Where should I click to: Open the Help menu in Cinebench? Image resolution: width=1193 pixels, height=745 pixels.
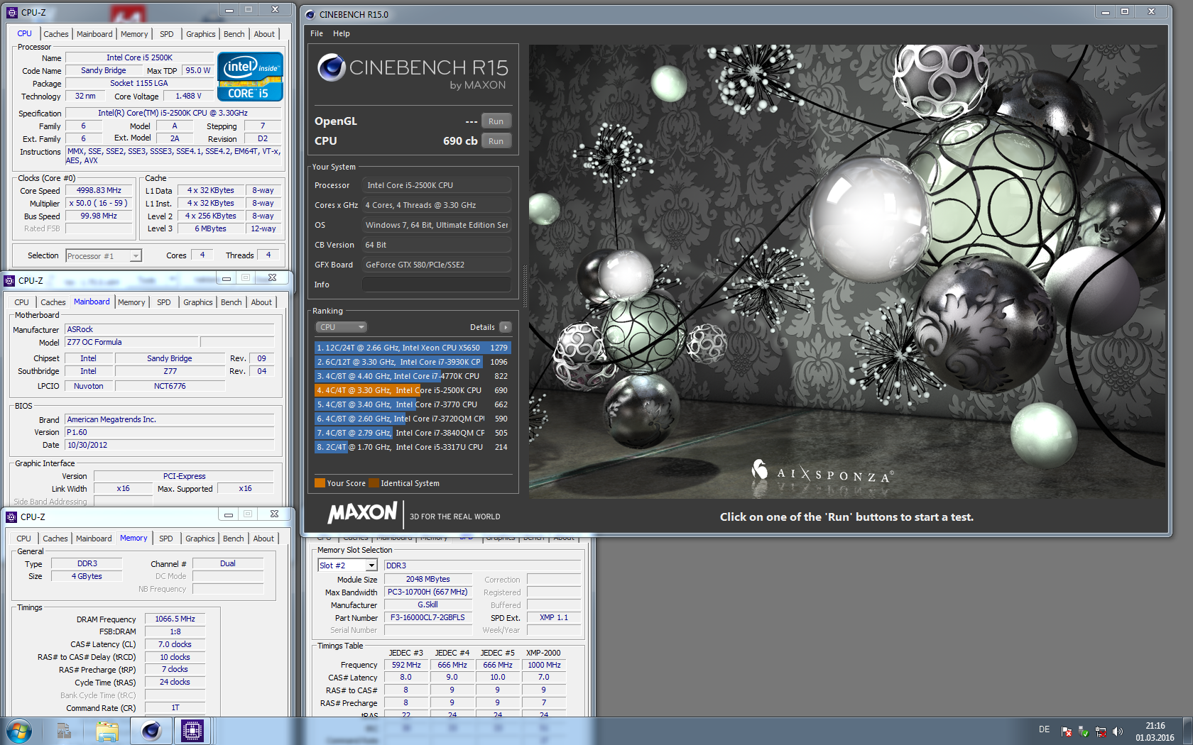coord(342,33)
